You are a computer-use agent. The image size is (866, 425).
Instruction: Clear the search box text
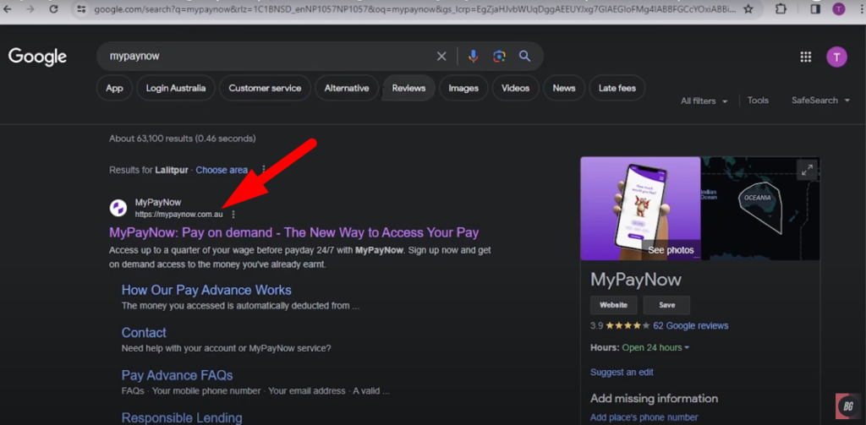(x=441, y=56)
